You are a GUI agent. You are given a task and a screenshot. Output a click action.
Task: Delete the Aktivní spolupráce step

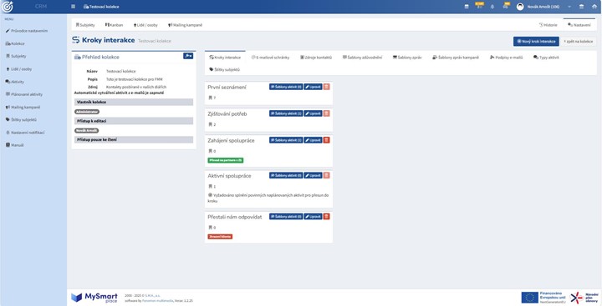pos(326,175)
